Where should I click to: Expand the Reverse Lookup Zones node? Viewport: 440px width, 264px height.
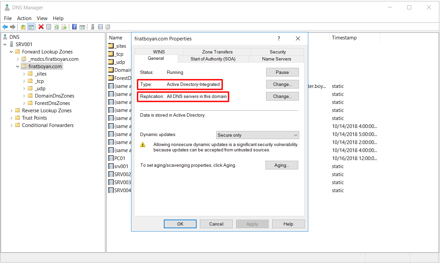[x=11, y=111]
